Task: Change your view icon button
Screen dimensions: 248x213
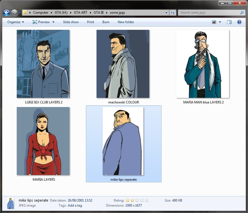Action: [x=214, y=22]
